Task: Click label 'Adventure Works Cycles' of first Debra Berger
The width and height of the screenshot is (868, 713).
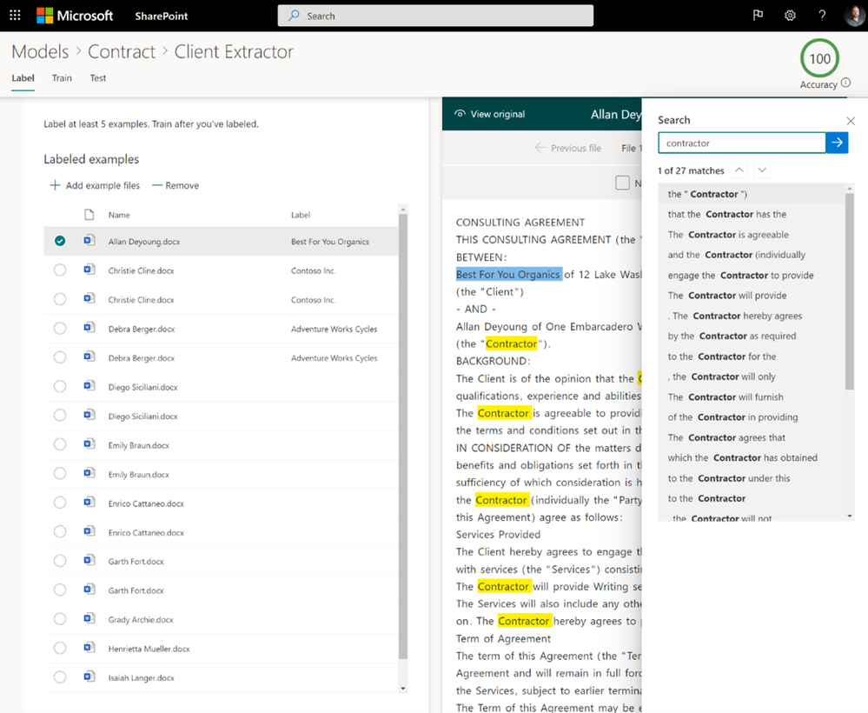Action: point(334,329)
